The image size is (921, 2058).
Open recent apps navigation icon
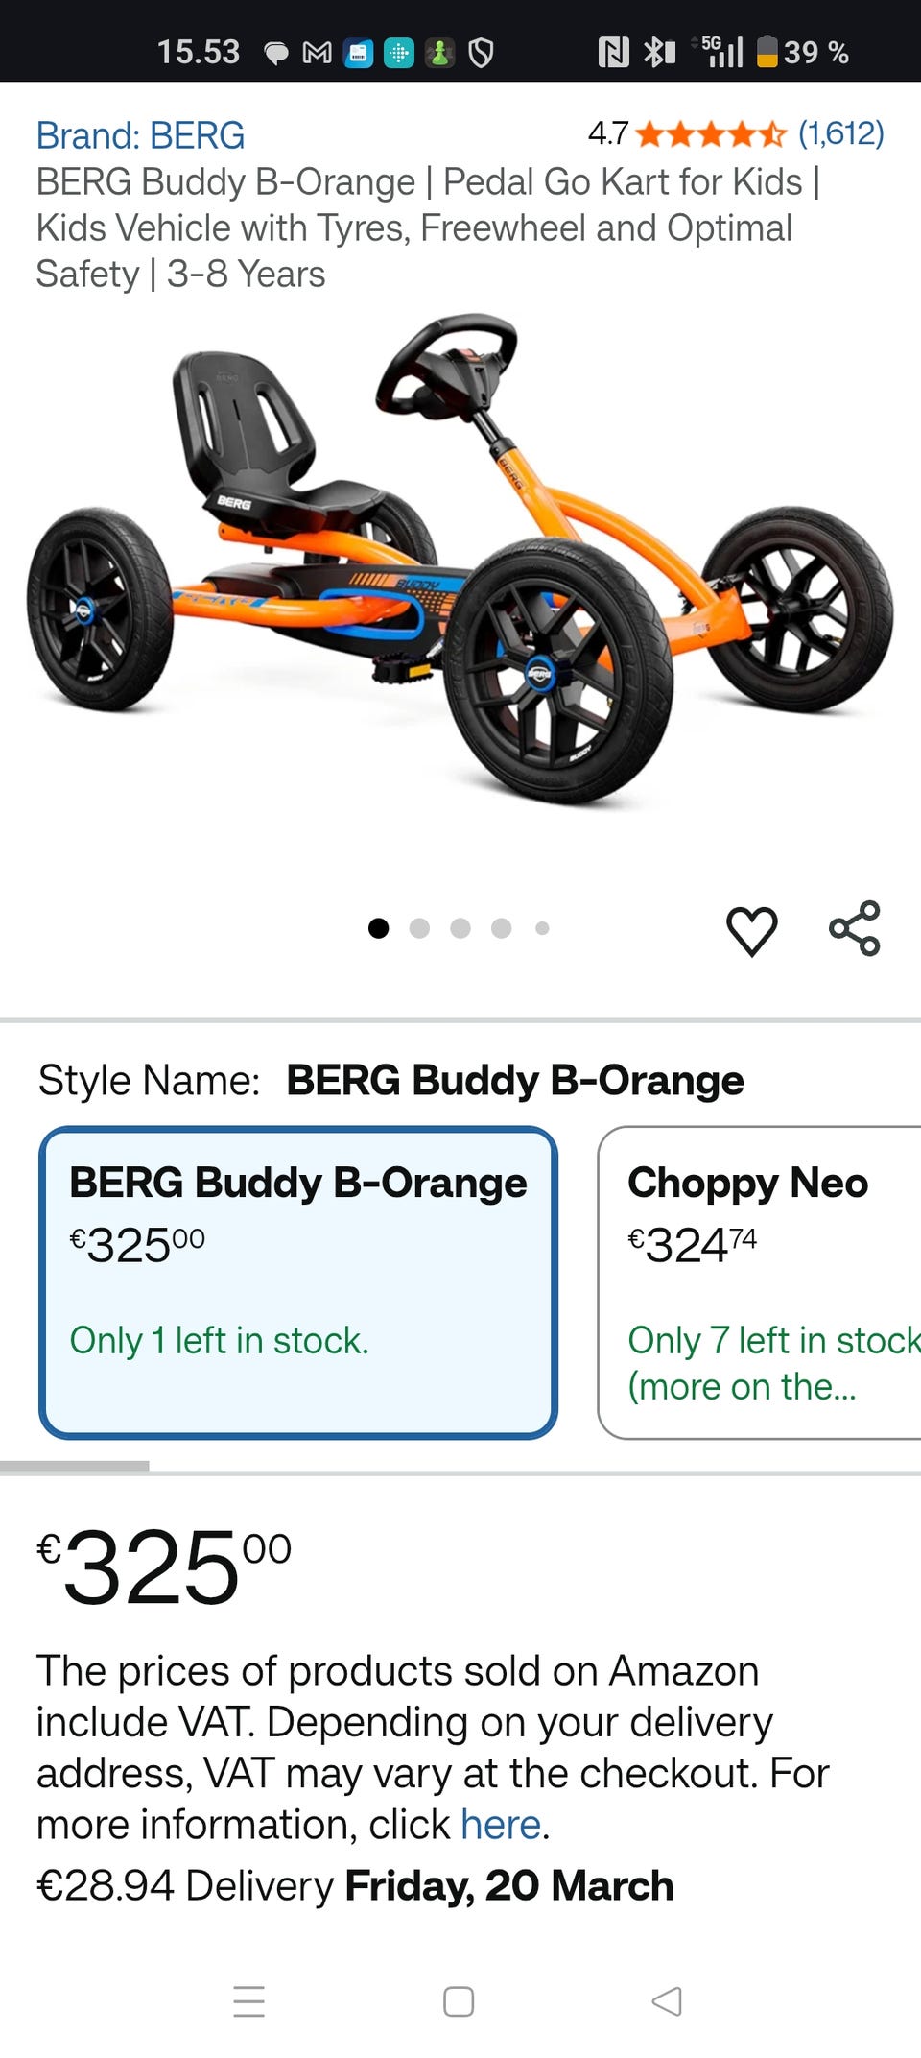248,2001
